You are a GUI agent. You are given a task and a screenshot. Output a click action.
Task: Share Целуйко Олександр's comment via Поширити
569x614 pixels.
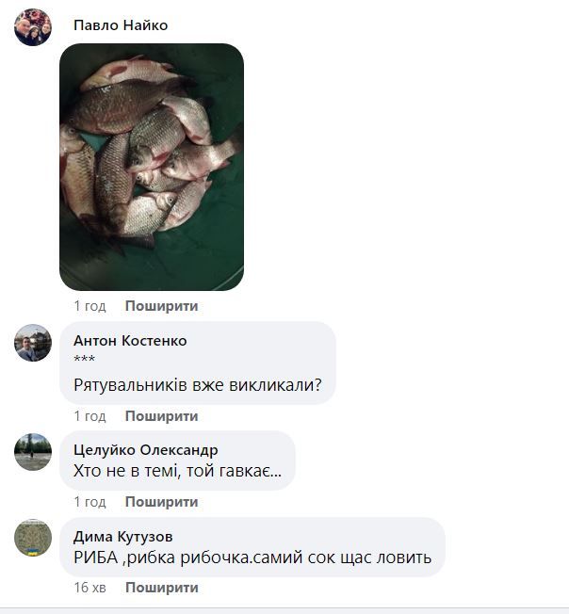(162, 502)
